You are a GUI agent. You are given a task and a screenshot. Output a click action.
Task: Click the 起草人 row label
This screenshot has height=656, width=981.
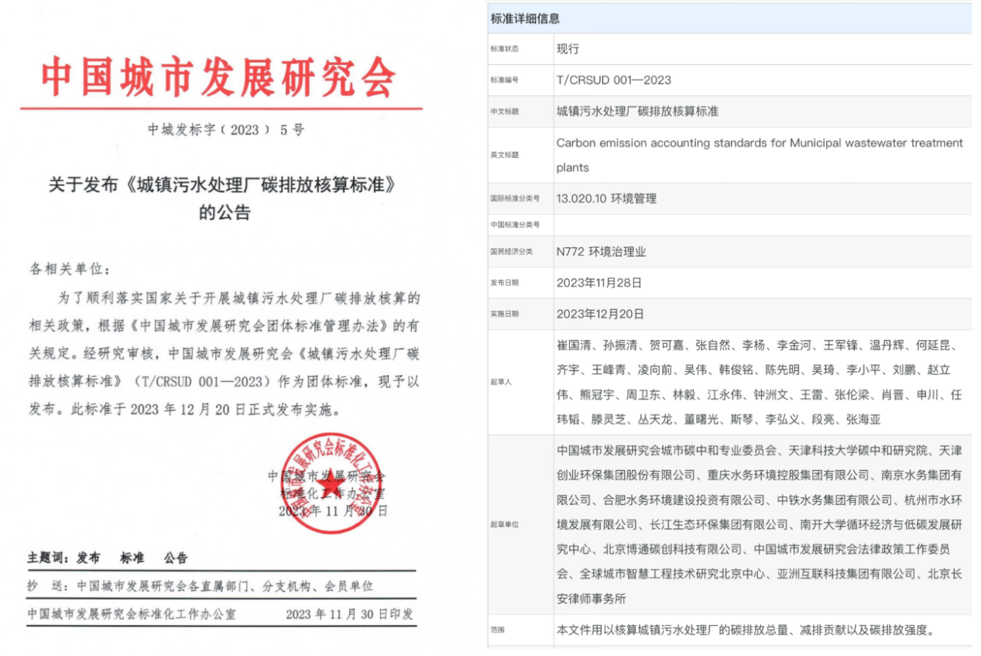pos(501,382)
